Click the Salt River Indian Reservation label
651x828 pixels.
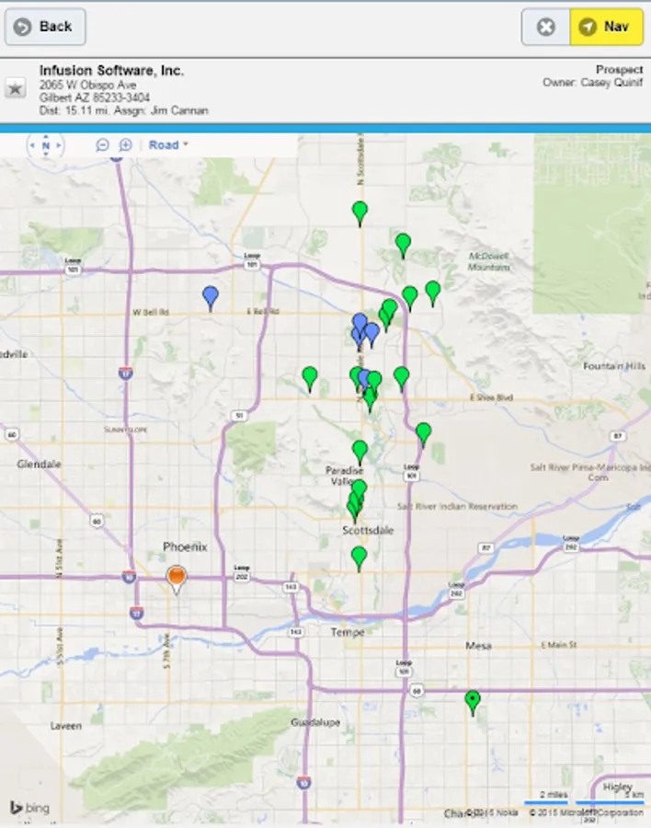(x=457, y=506)
